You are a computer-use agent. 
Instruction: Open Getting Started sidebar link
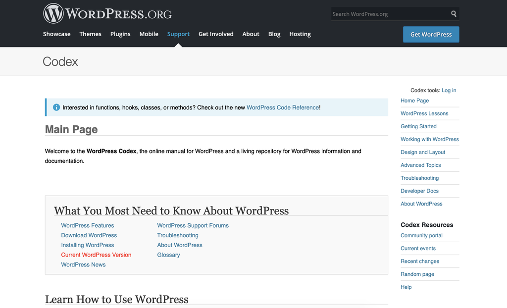click(418, 126)
